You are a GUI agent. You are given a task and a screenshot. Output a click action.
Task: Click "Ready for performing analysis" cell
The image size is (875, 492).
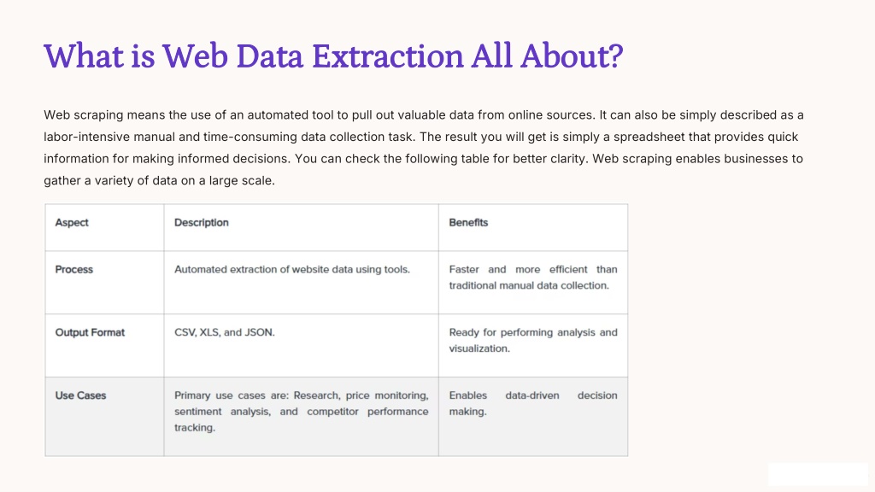coord(532,340)
